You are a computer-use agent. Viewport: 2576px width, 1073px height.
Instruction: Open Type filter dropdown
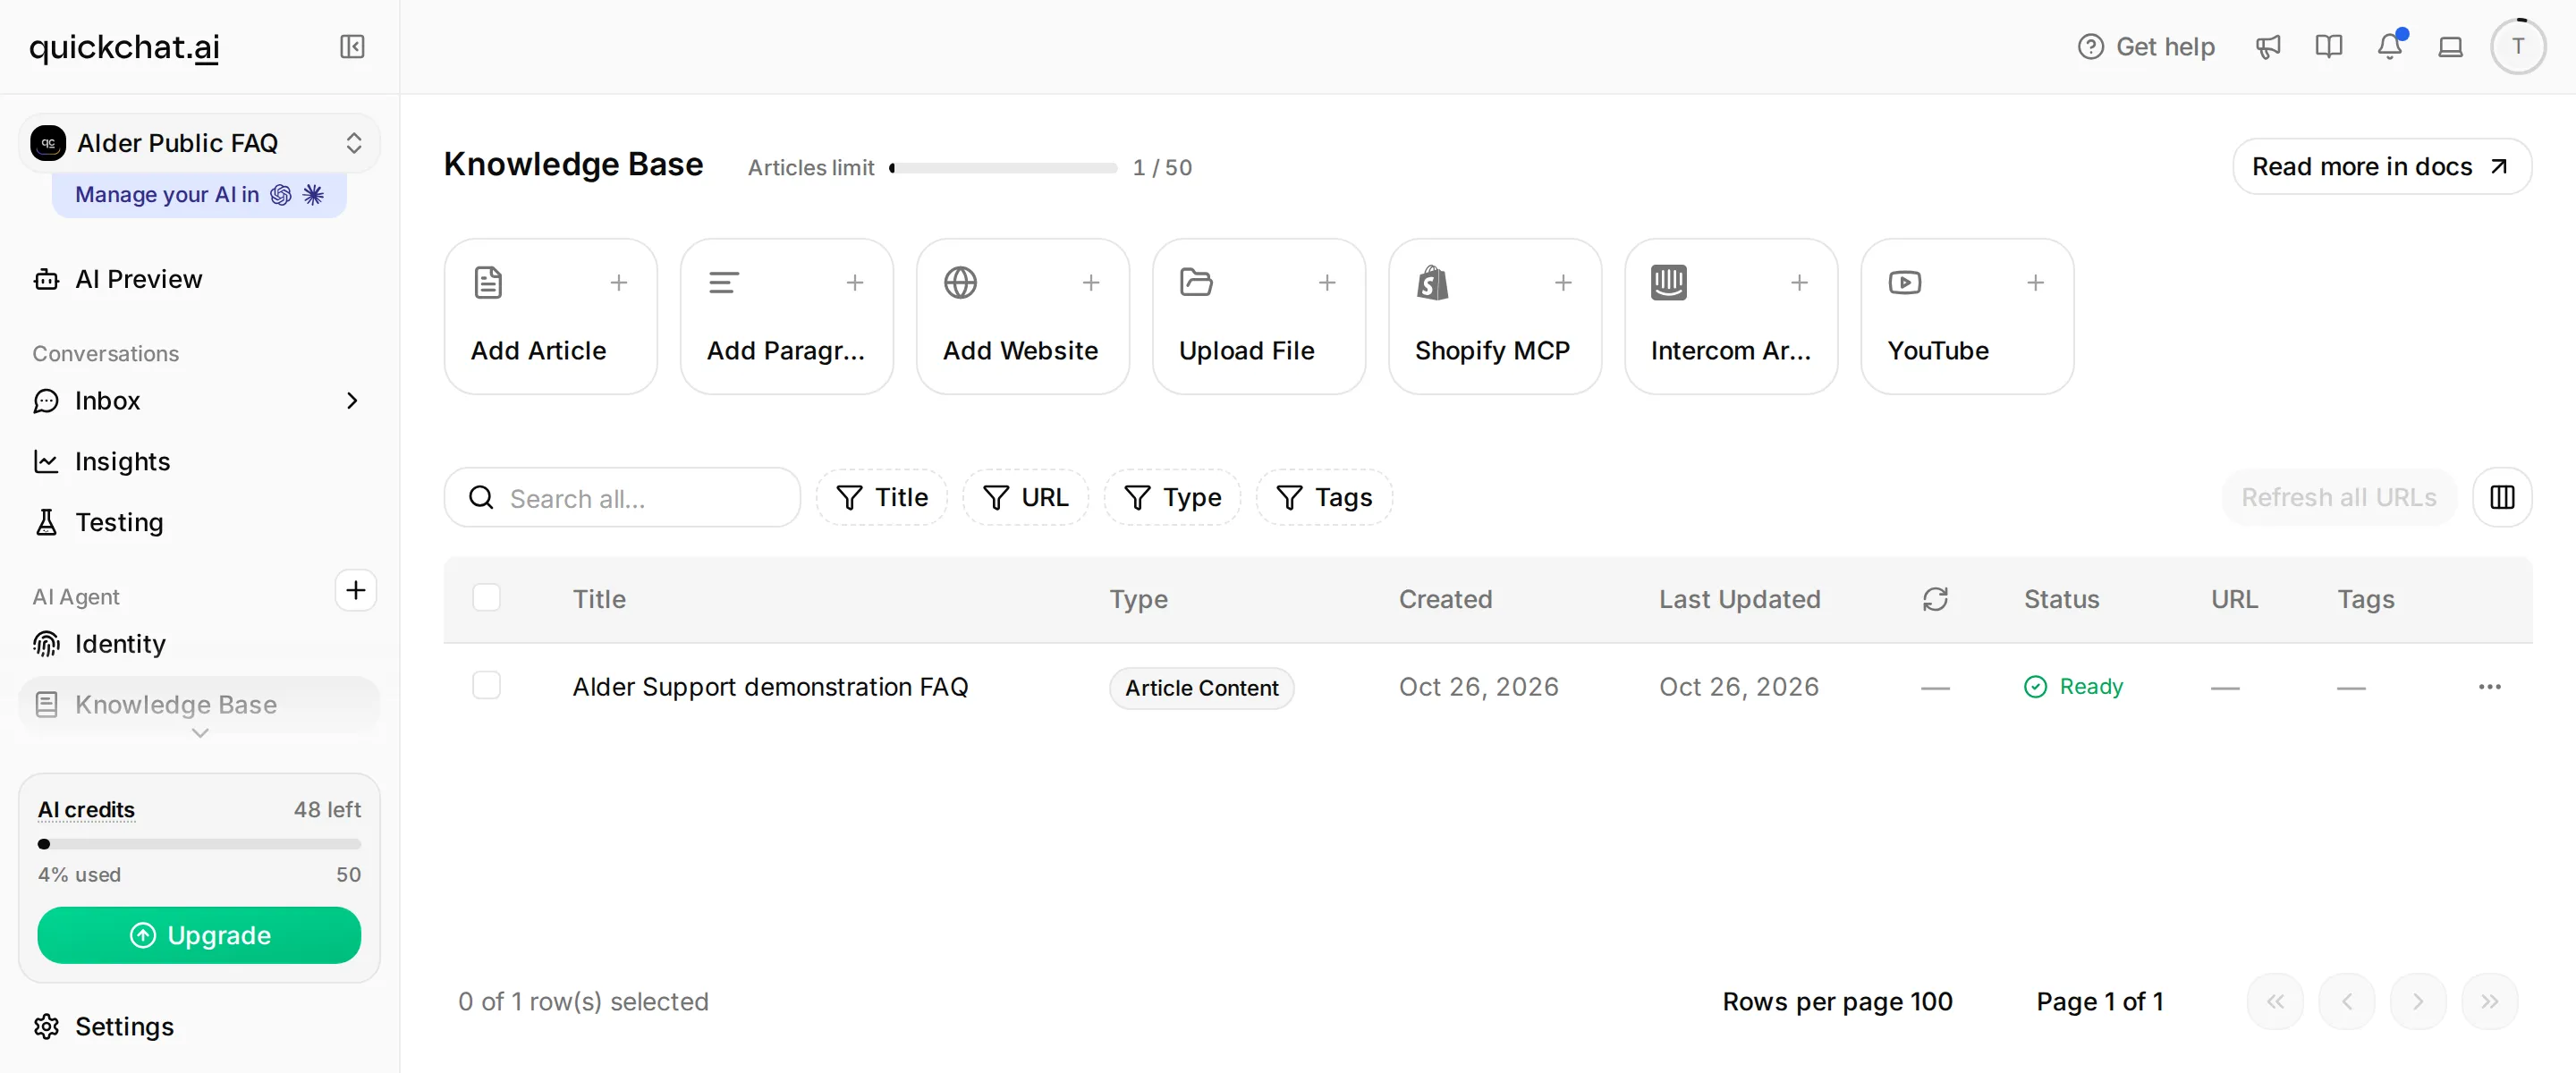1172,497
